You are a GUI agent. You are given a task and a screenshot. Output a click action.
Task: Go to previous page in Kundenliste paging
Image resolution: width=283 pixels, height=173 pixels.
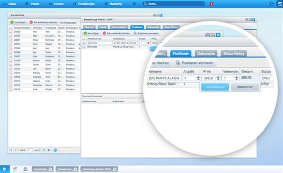(16, 150)
